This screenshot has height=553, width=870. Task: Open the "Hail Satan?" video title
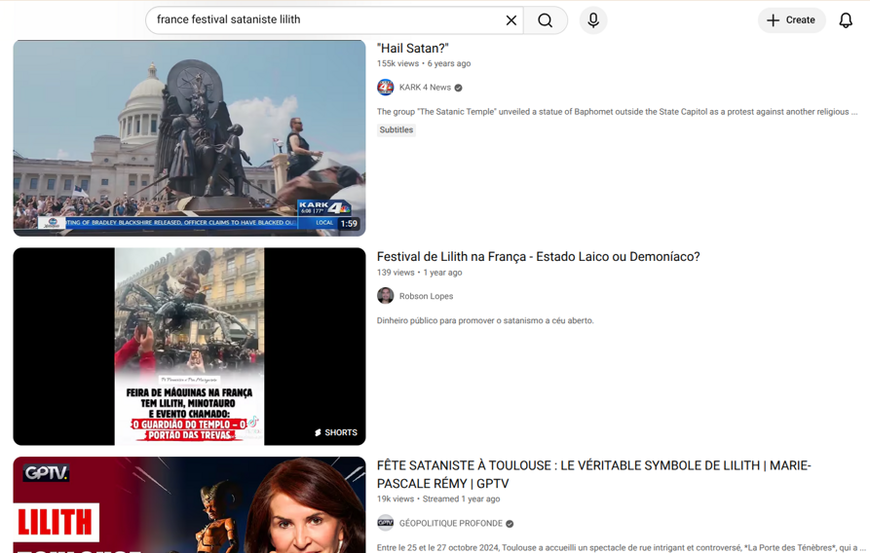click(413, 49)
